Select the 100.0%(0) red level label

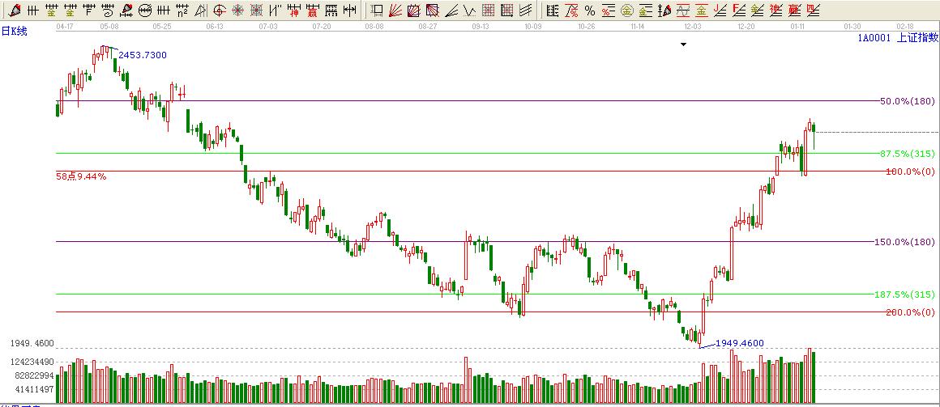coord(908,172)
